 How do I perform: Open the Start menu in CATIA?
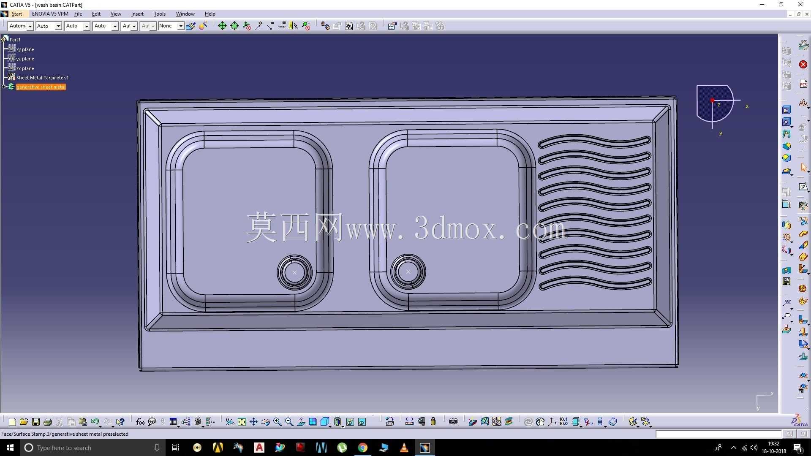[x=16, y=14]
